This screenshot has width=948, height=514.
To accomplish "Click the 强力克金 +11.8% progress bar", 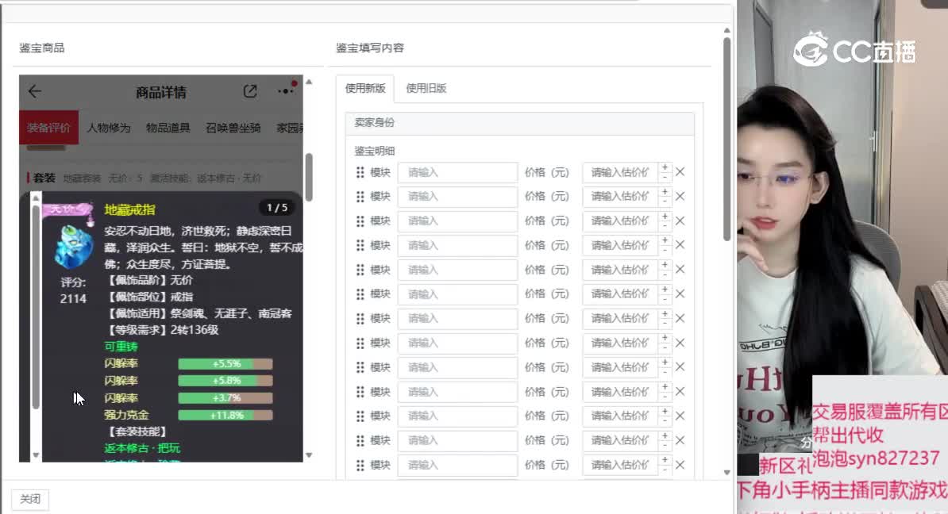I will click(x=225, y=415).
